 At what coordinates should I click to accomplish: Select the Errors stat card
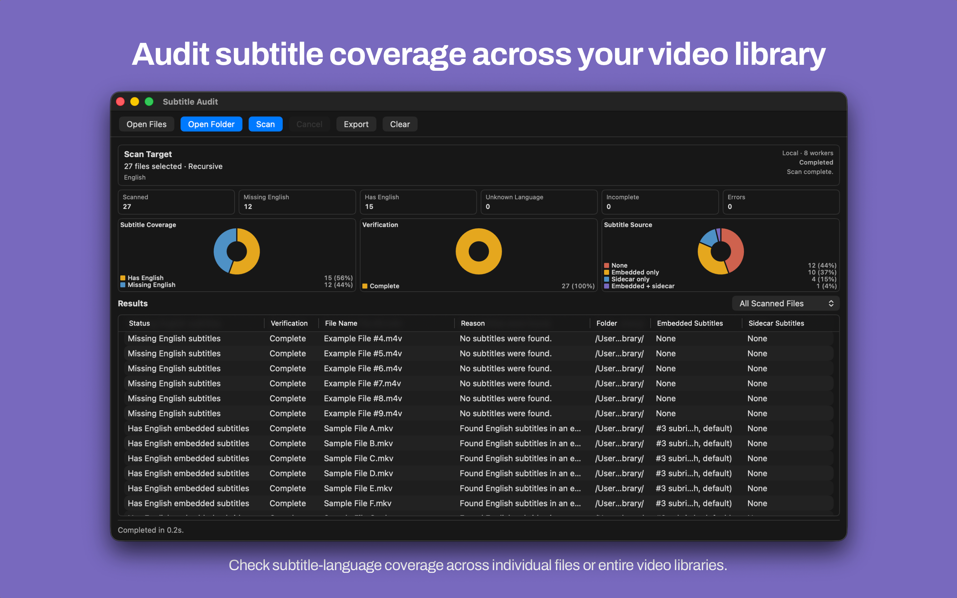pos(781,202)
